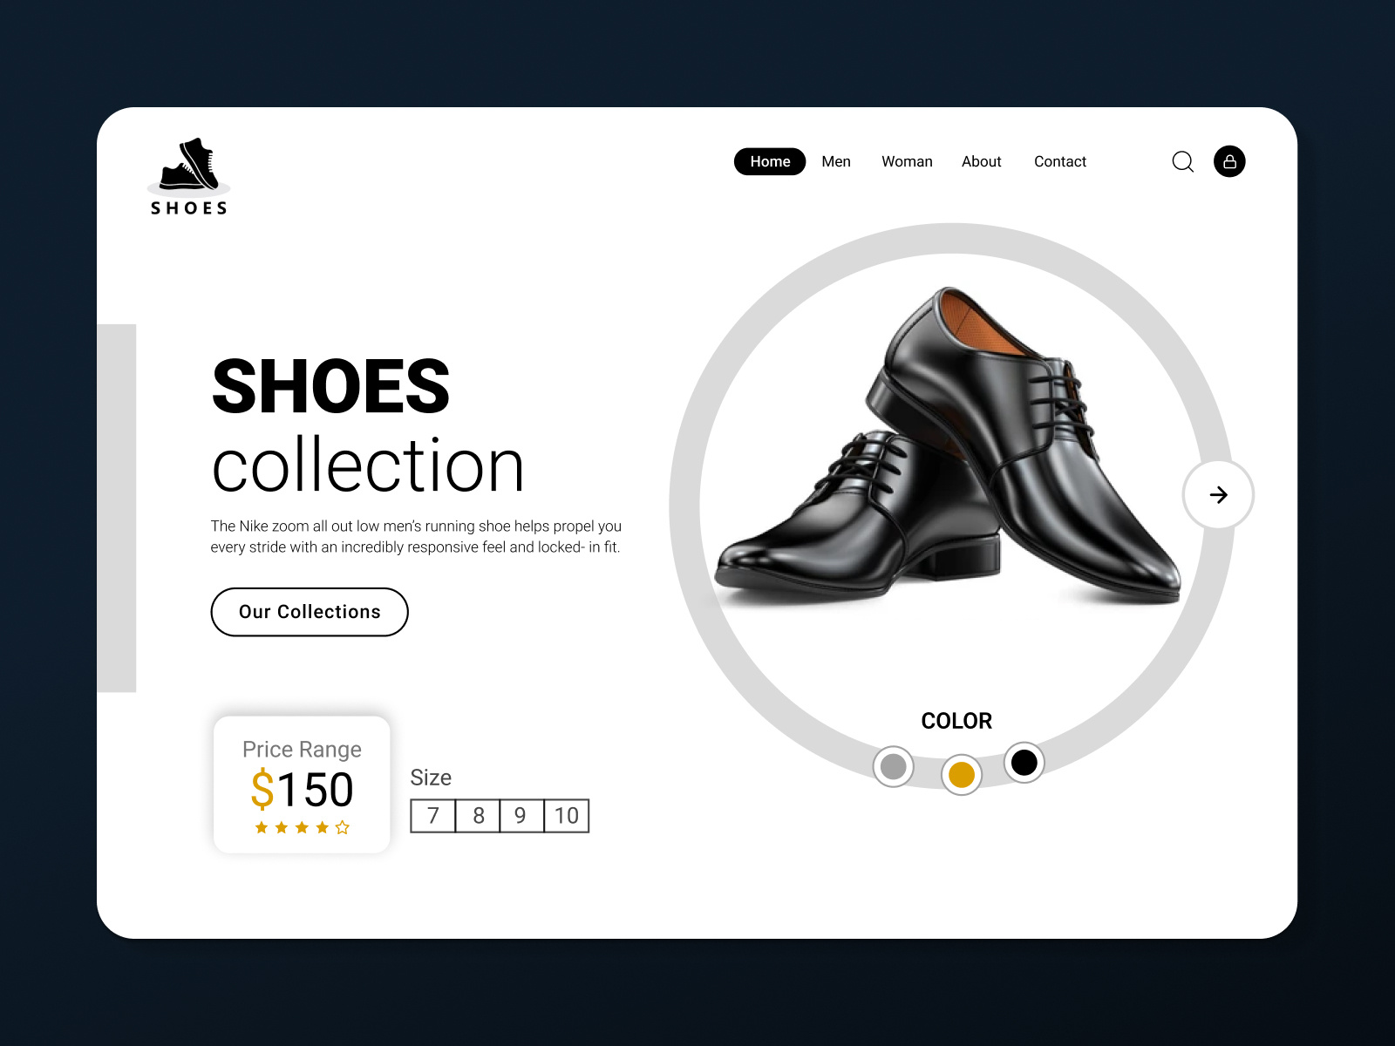Select shoe size 8

[478, 816]
